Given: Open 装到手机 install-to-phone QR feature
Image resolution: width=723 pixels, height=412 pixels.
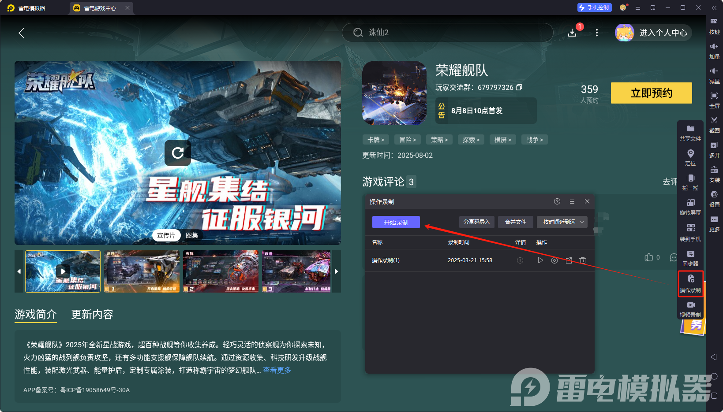Looking at the screenshot, I should (x=690, y=232).
